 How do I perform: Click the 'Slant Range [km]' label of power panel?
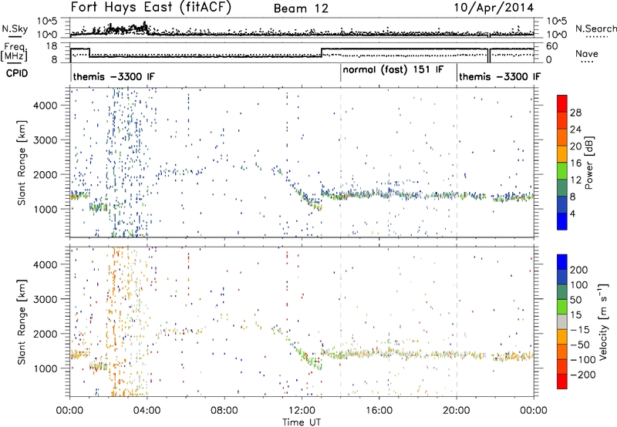click(x=22, y=163)
